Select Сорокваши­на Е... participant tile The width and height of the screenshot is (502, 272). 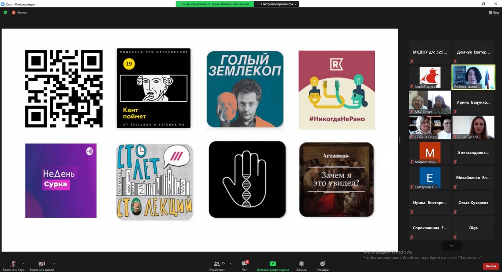pos(430,228)
